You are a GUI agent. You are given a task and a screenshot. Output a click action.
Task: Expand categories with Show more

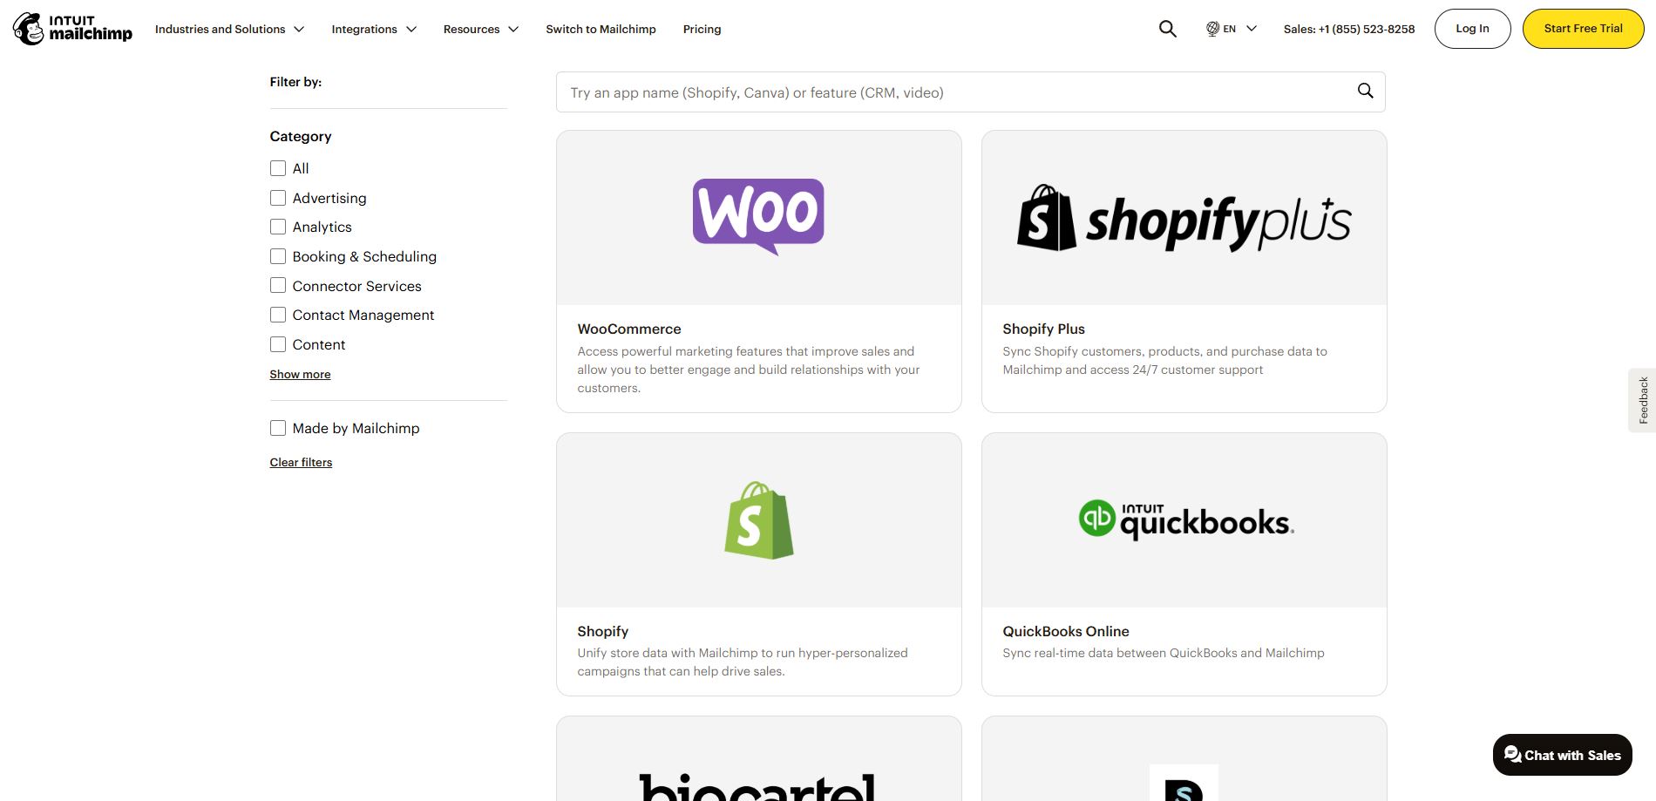pos(300,374)
